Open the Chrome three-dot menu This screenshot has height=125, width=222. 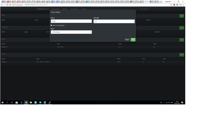point(183,5)
